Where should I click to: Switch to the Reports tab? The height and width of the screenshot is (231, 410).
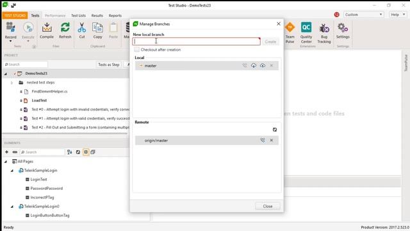pos(115,15)
